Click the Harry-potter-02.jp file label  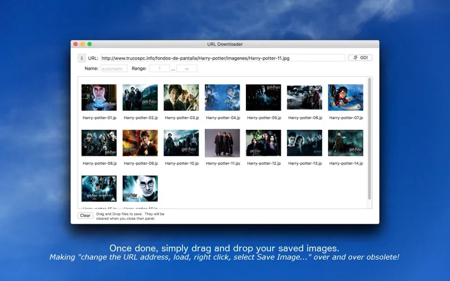tap(141, 118)
